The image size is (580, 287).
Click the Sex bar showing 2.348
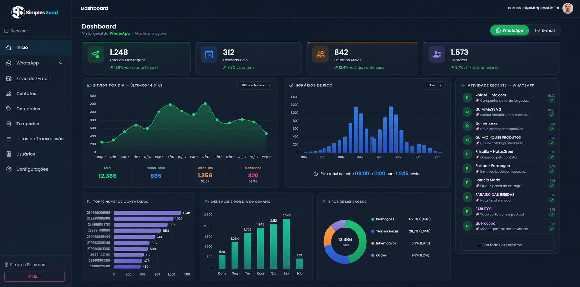(286, 244)
